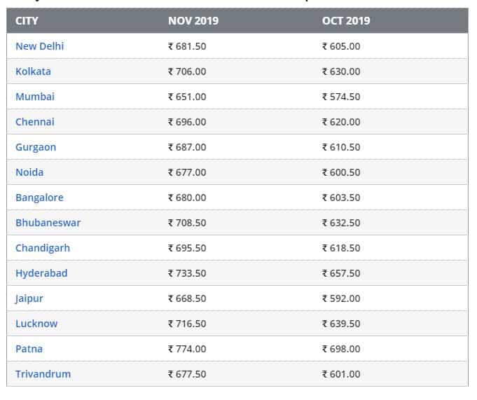Open the Patna city link
Image resolution: width=477 pixels, height=400 pixels.
29,349
